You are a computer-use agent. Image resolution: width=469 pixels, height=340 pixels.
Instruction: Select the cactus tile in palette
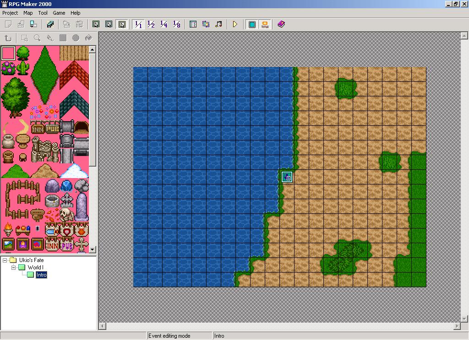23,68
